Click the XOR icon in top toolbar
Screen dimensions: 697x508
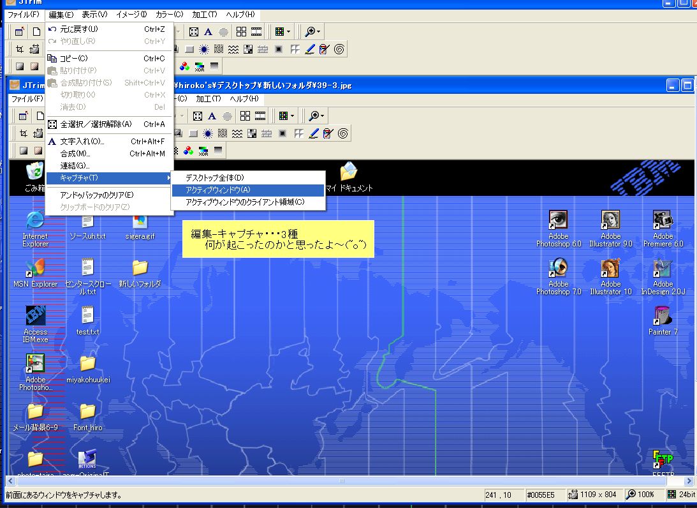point(200,66)
